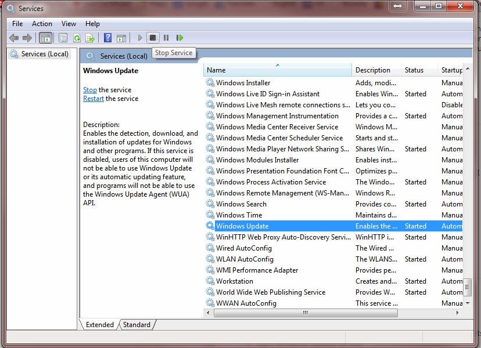This screenshot has width=481, height=348.
Task: Click the gear icon beside Windows Search
Action: (x=210, y=204)
